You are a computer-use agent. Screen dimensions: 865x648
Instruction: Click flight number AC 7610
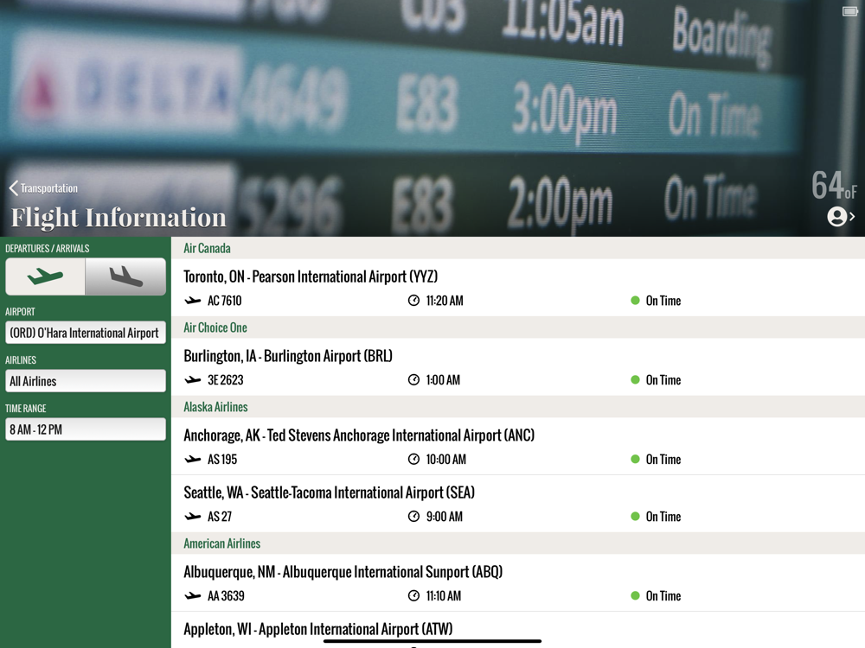pyautogui.click(x=225, y=301)
